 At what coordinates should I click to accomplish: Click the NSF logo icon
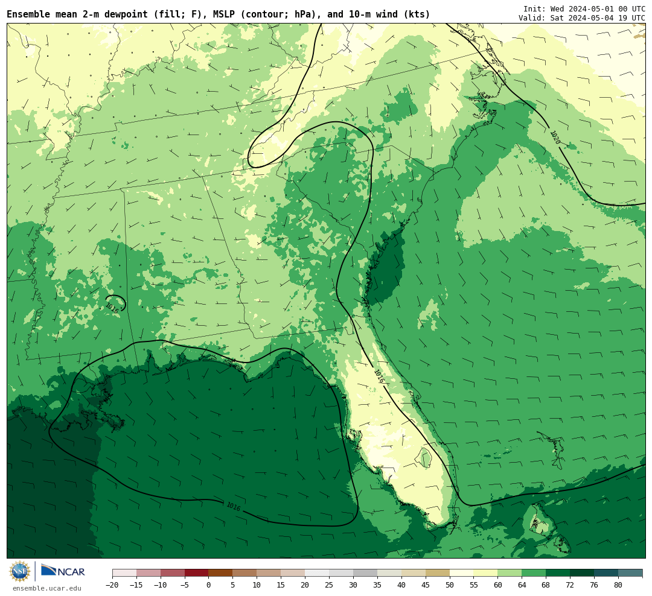click(20, 571)
